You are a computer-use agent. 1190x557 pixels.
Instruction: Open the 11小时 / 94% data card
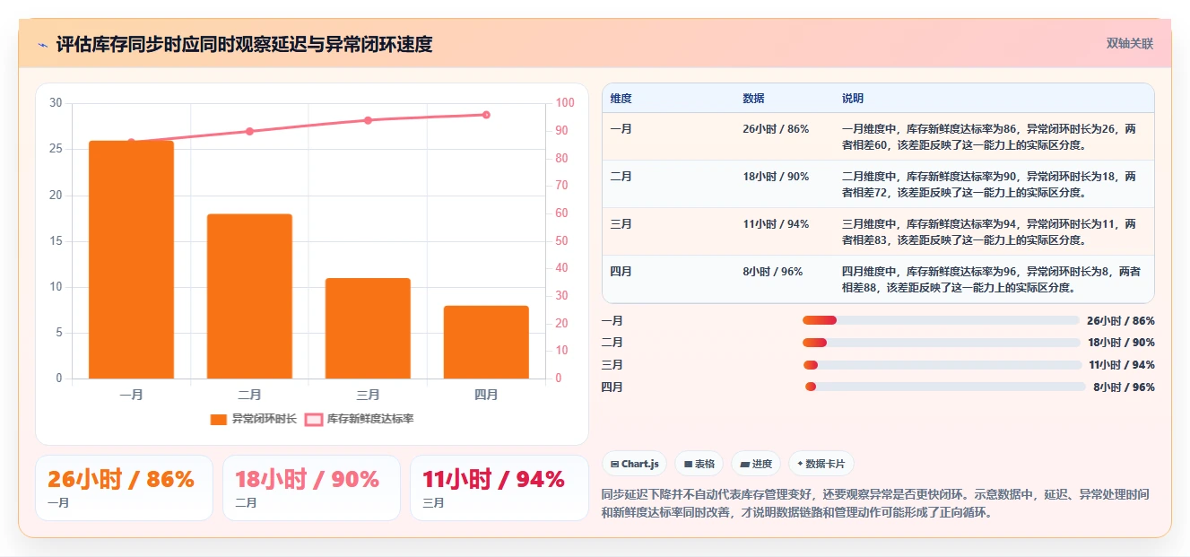(499, 488)
